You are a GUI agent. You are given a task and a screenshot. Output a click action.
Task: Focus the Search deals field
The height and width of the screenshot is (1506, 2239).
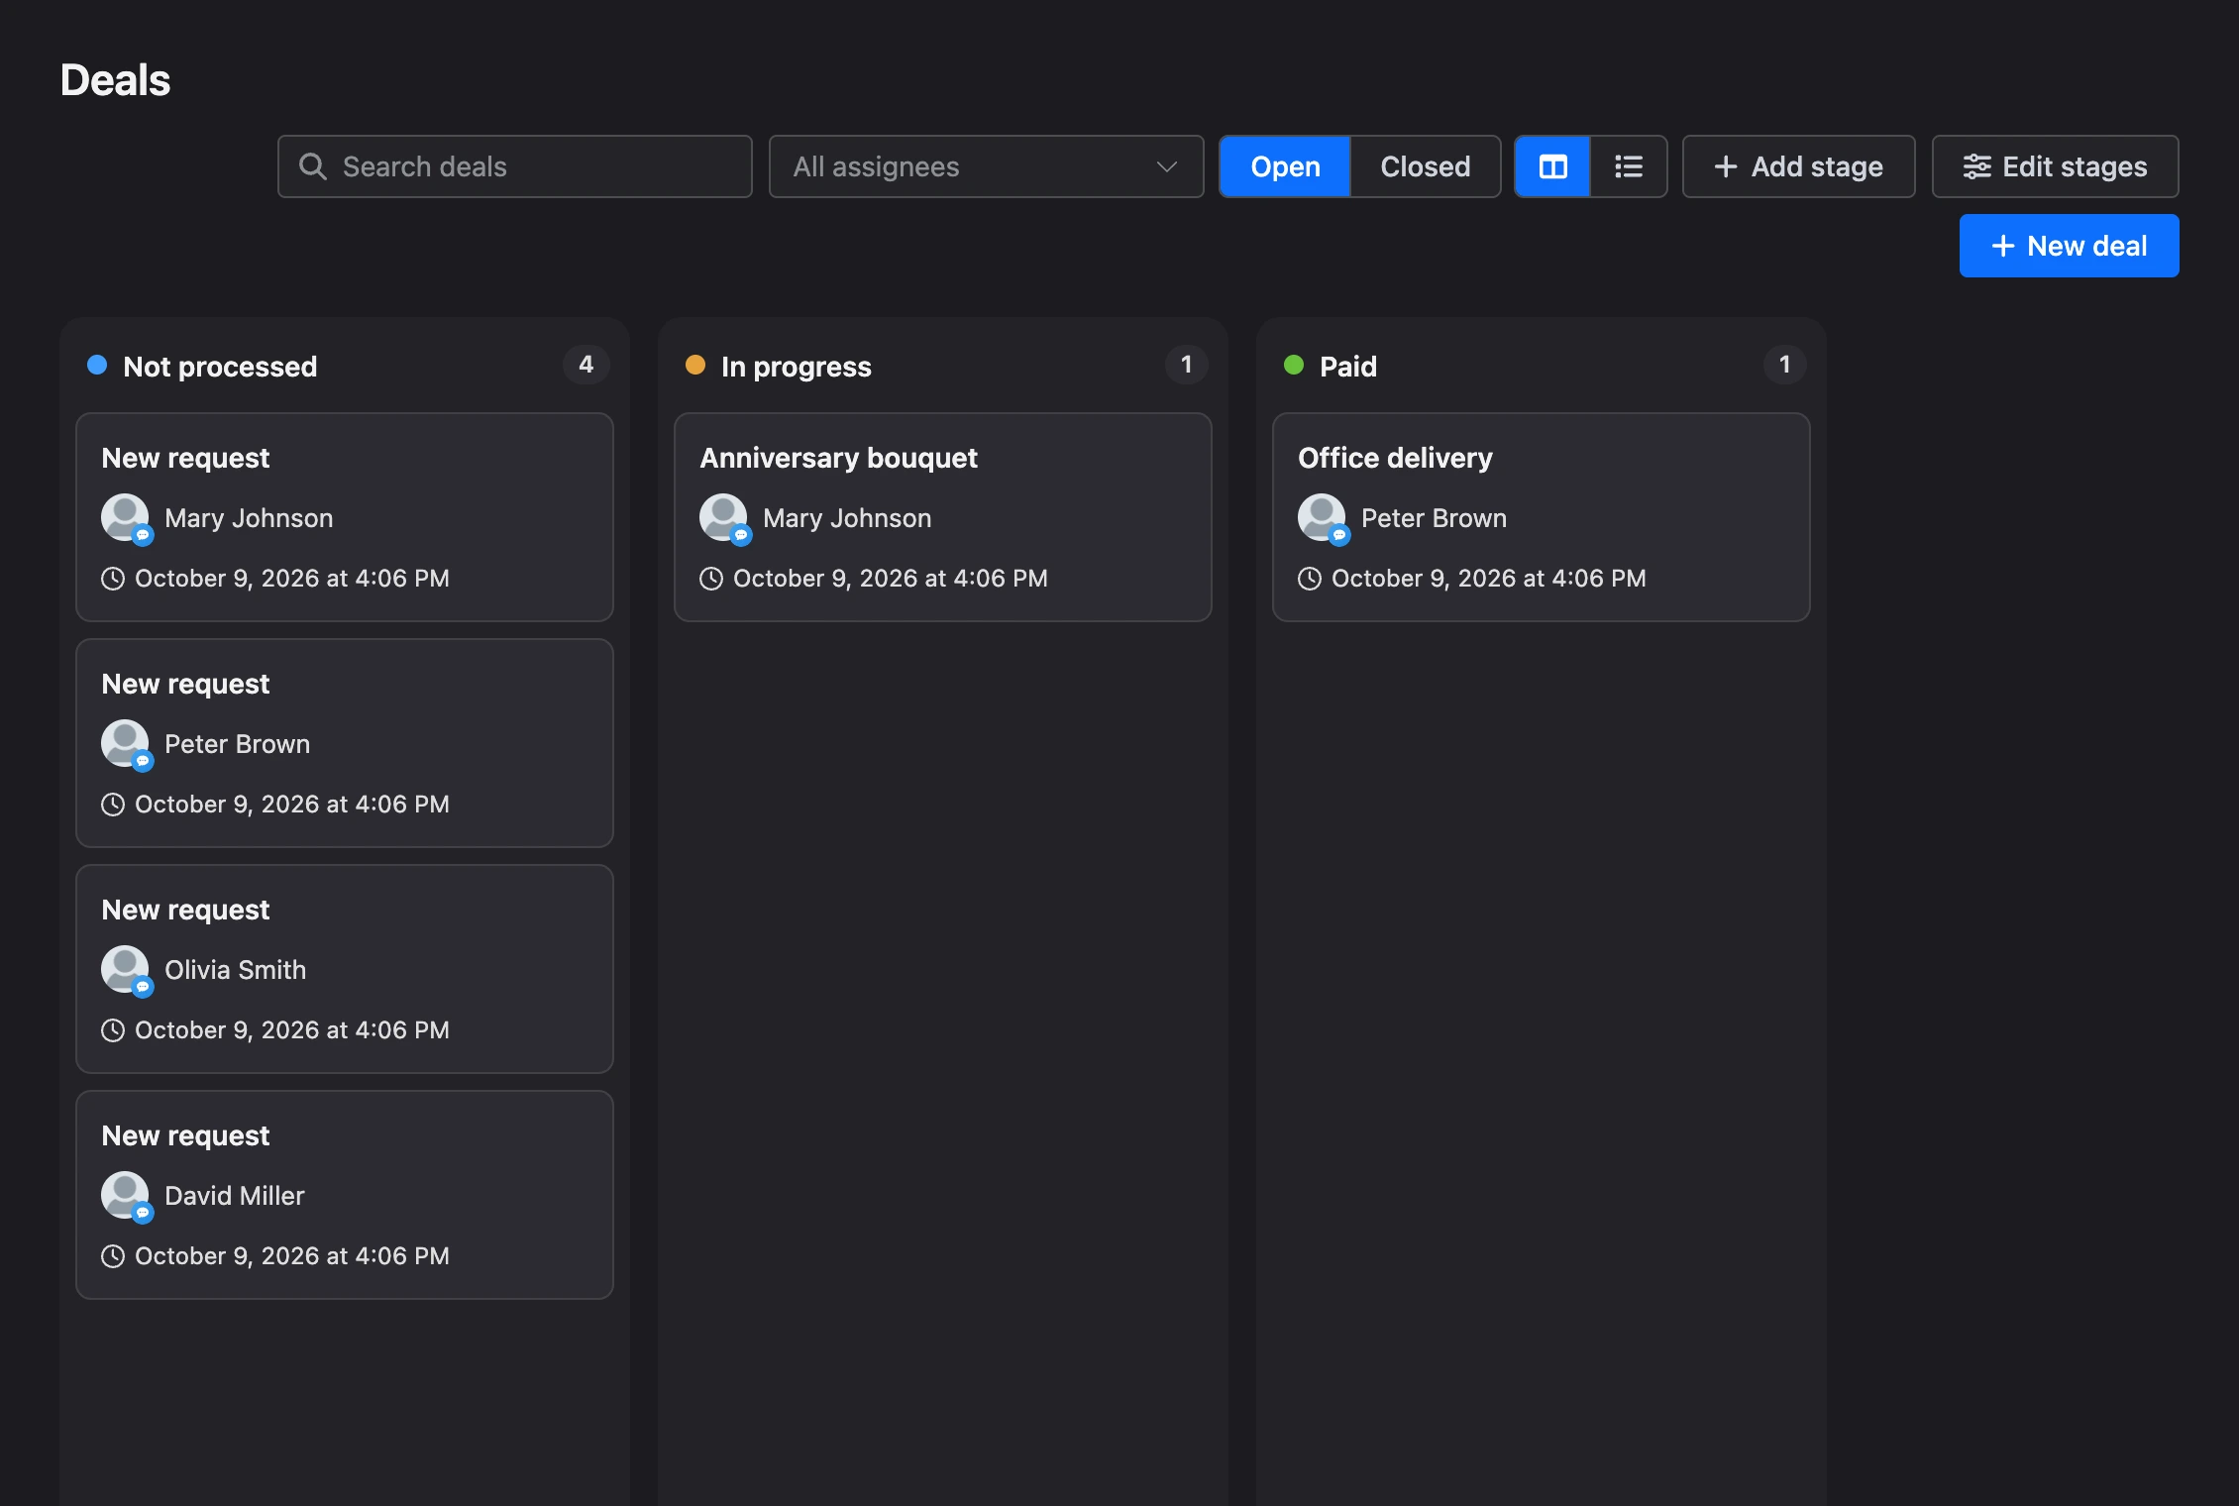point(514,166)
